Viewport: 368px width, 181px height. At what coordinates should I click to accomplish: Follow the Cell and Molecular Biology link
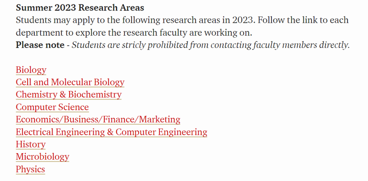[x=70, y=82]
